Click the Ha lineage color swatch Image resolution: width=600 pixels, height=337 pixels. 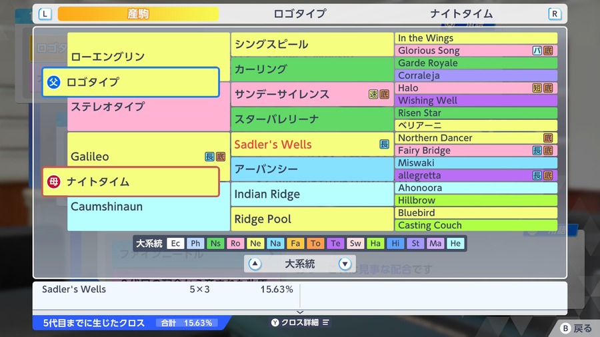pos(375,243)
